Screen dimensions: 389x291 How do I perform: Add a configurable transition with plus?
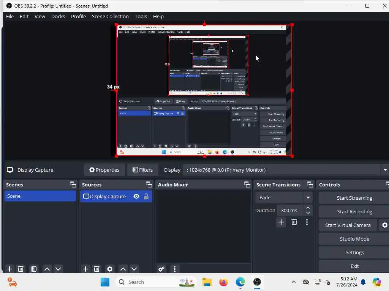[281, 222]
